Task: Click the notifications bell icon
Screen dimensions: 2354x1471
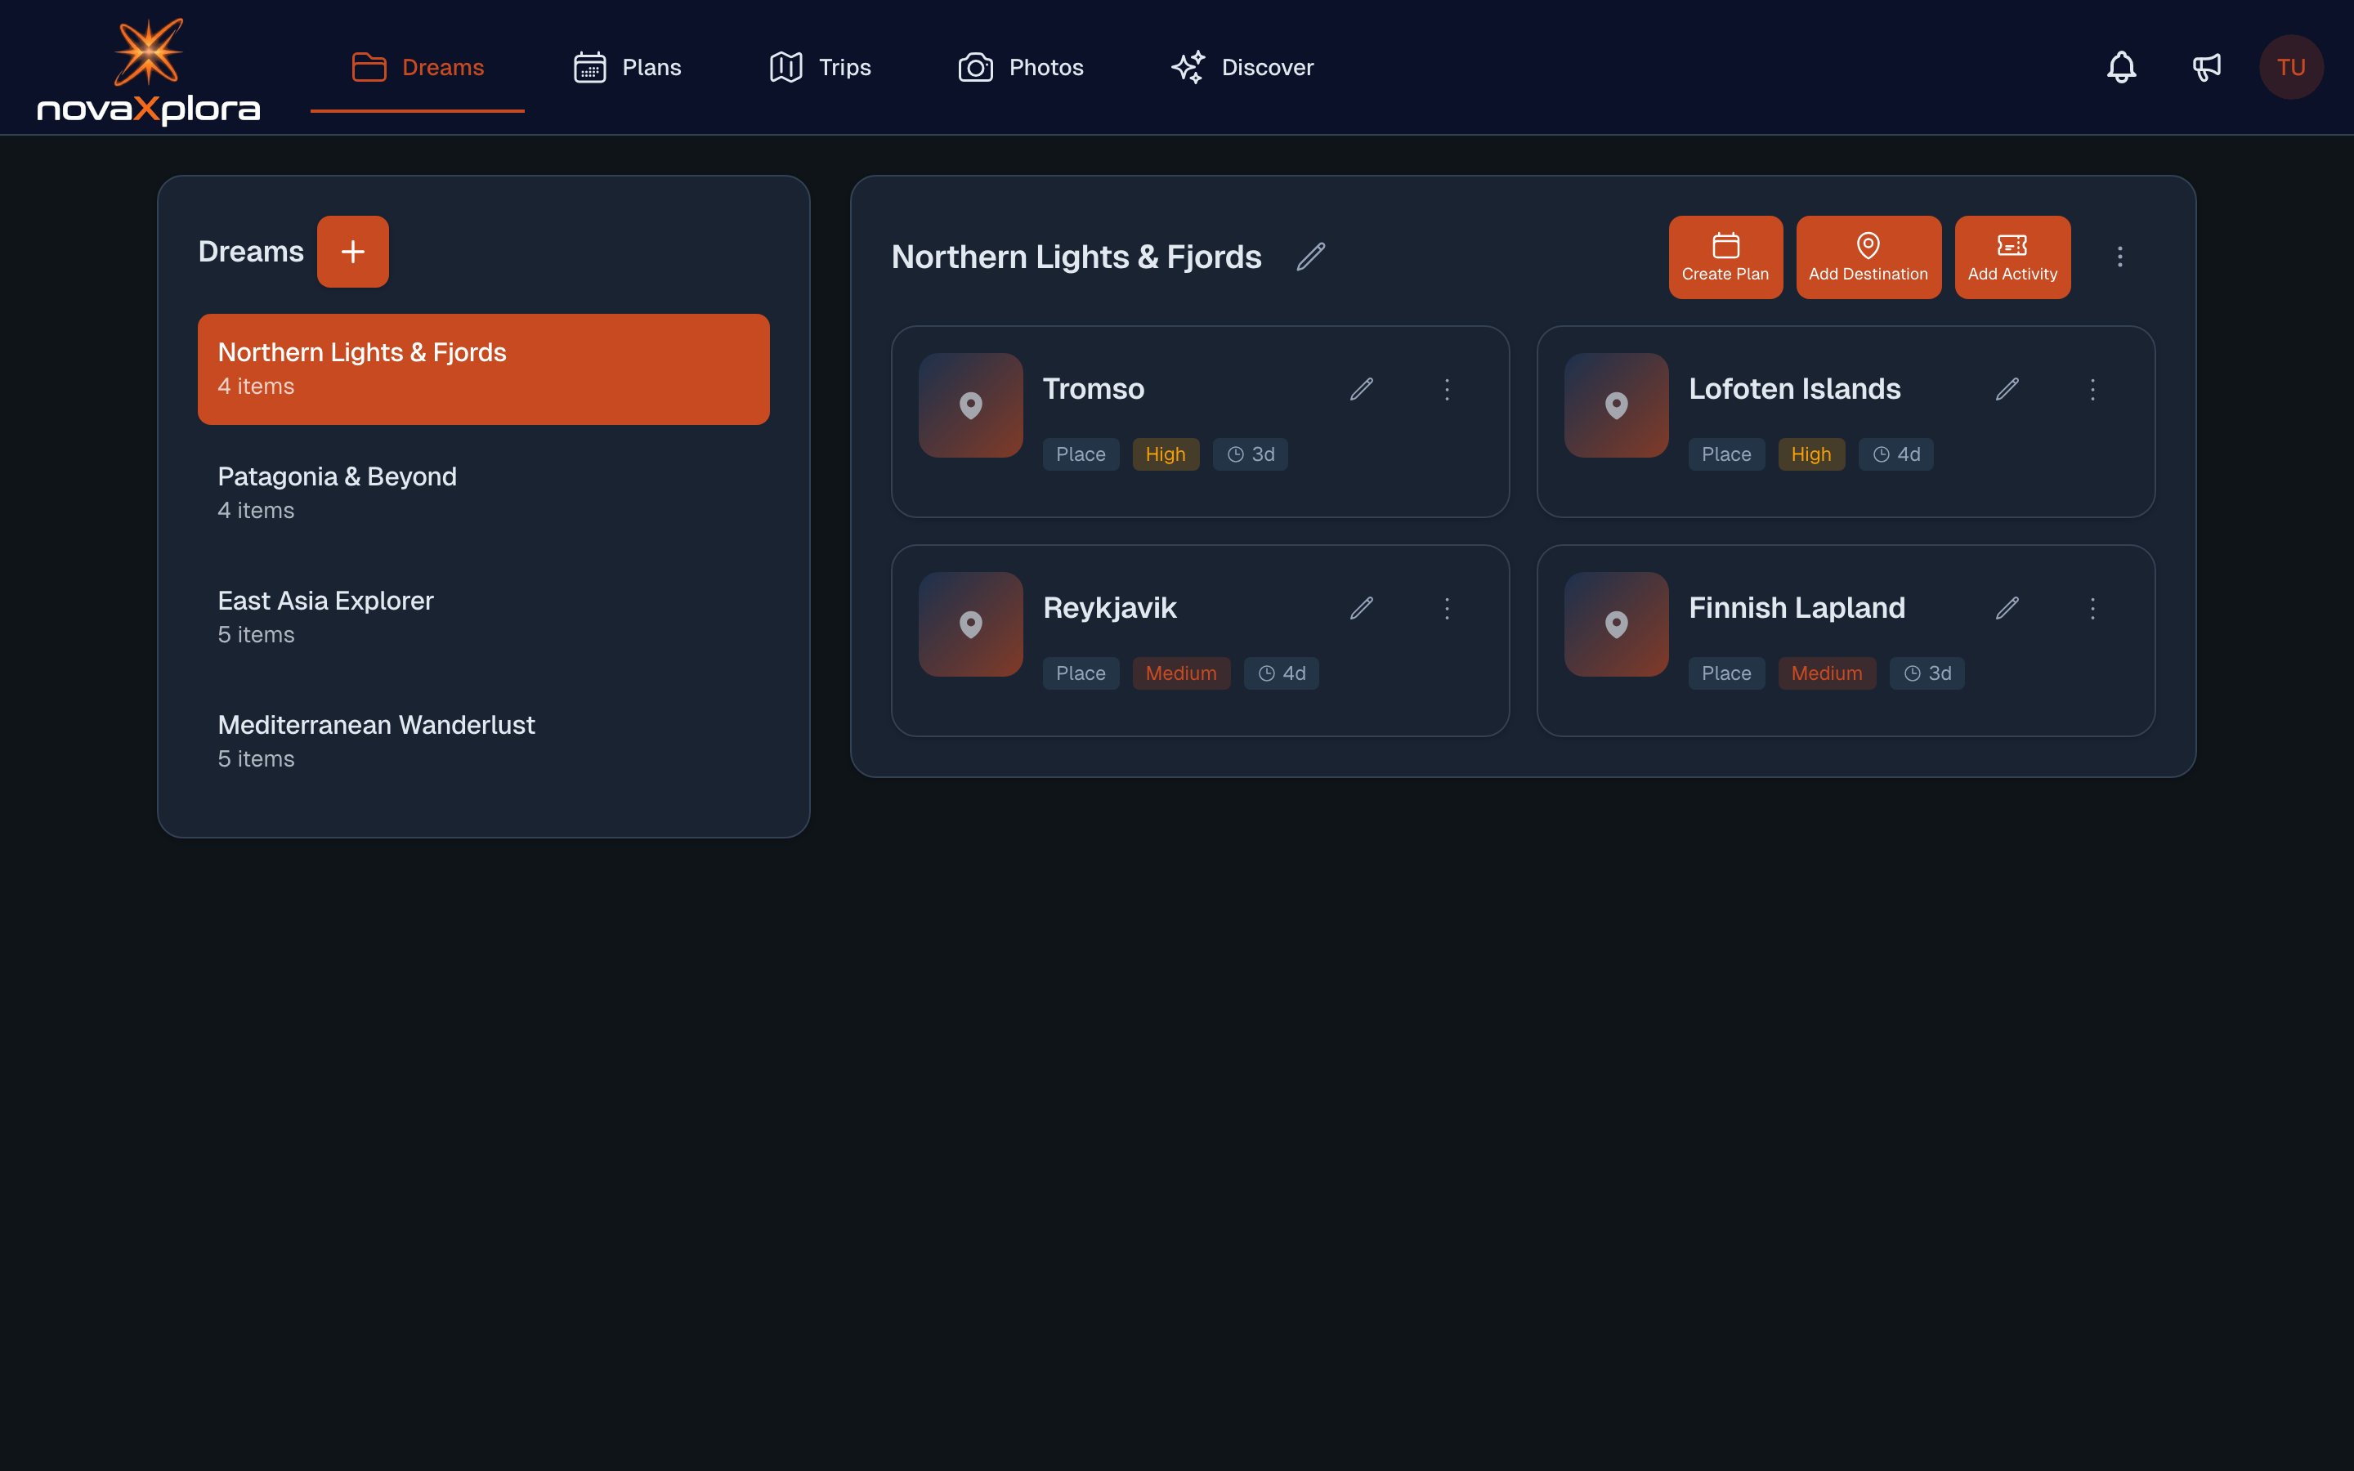Action: click(2120, 67)
